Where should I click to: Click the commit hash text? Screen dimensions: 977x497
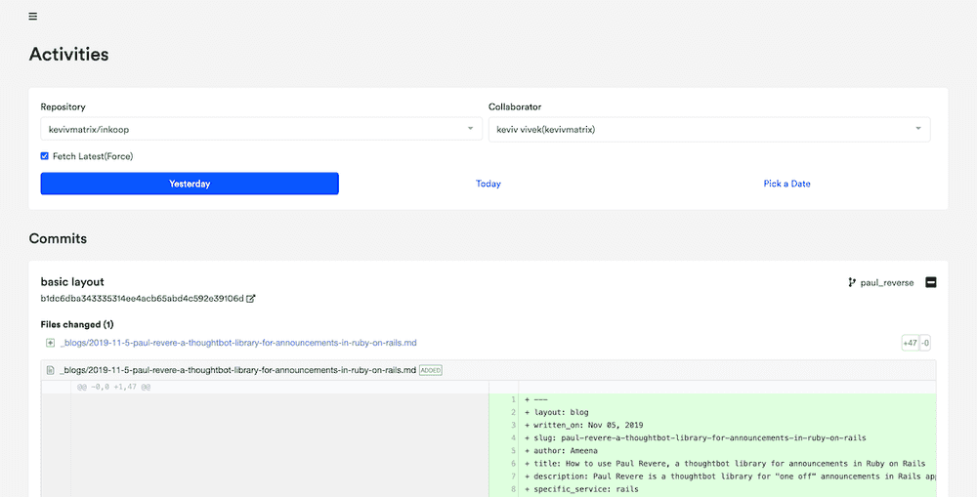[x=142, y=299]
